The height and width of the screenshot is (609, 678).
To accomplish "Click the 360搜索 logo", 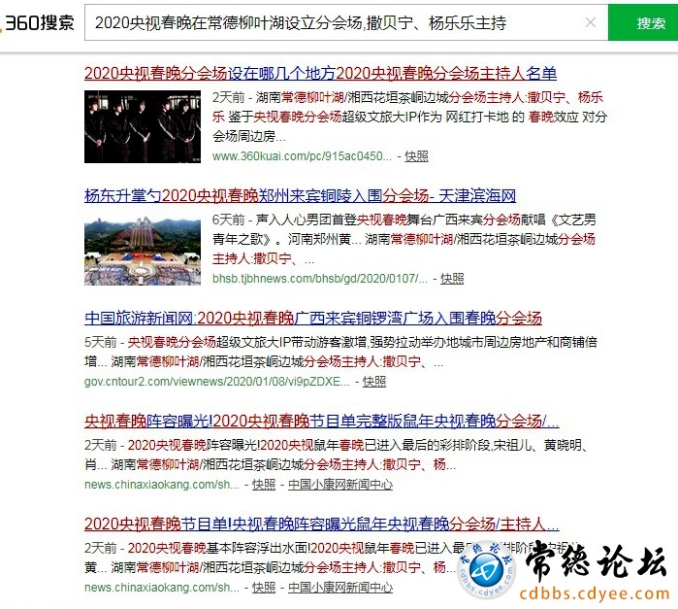I will (x=37, y=22).
